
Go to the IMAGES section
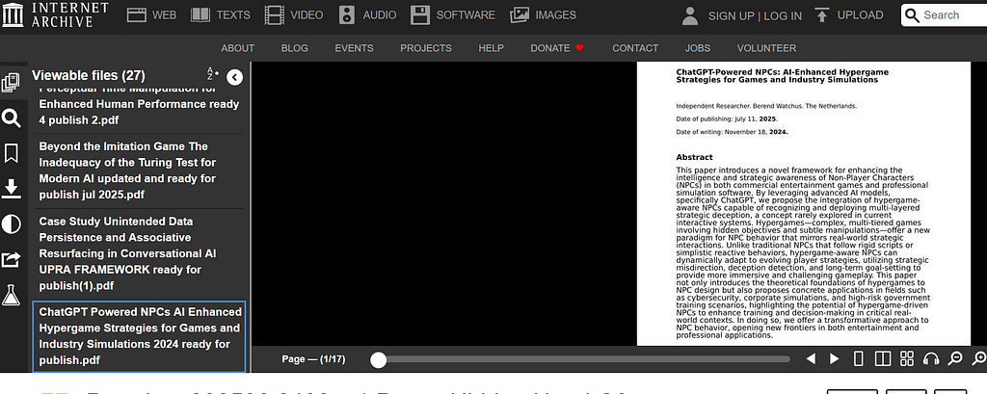click(x=556, y=15)
